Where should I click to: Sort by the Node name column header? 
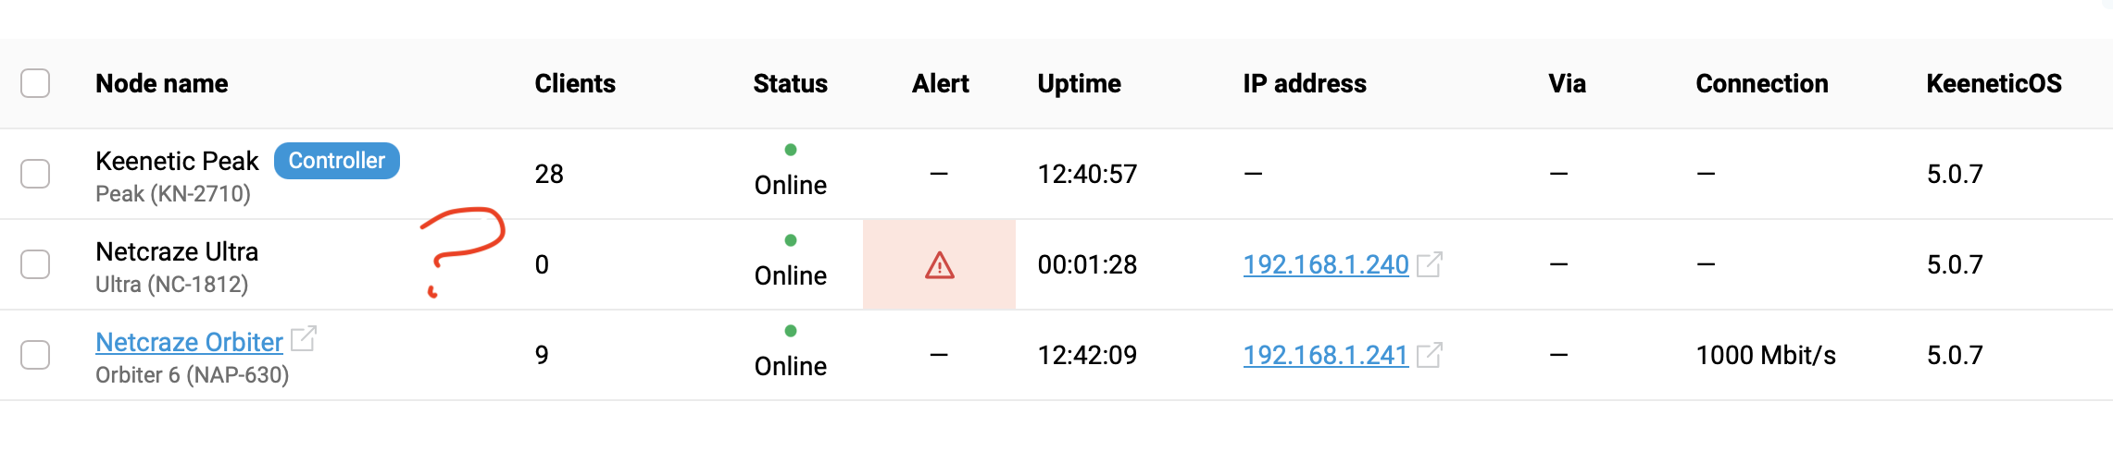tap(162, 83)
